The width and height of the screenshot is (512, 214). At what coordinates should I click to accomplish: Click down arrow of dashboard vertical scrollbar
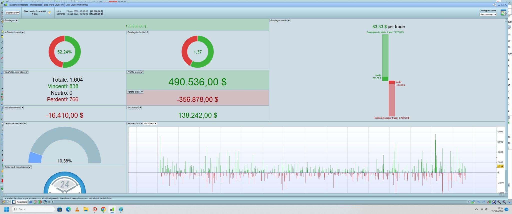point(506,192)
